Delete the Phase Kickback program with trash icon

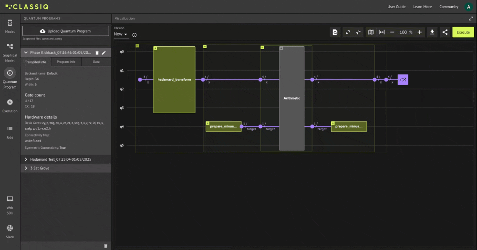[x=97, y=53]
